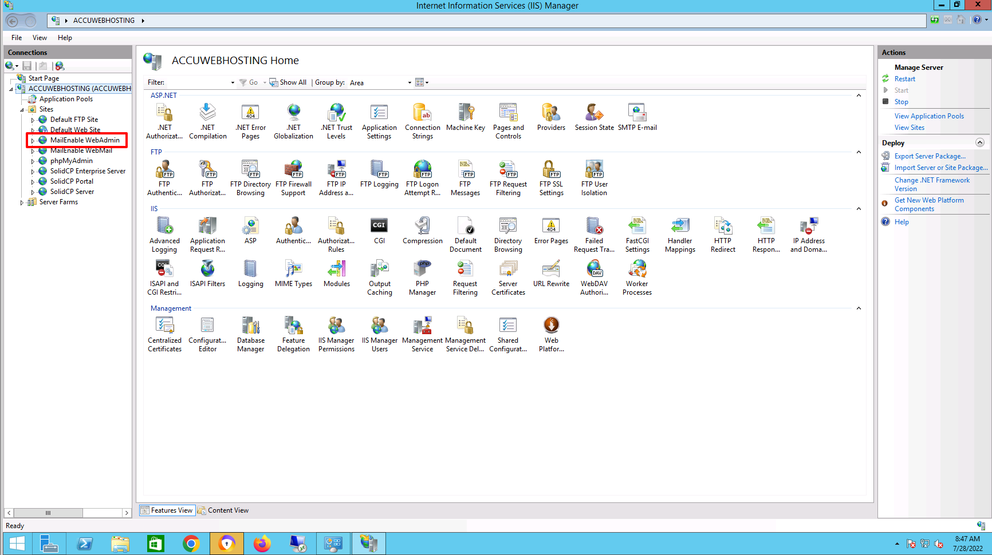Open the FTP Firewall Support feature

(293, 177)
